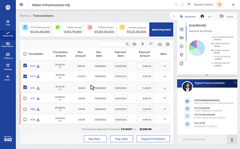Choose Outstanding Invoices assistant option
This screenshot has width=240, height=149.
click(x=209, y=101)
